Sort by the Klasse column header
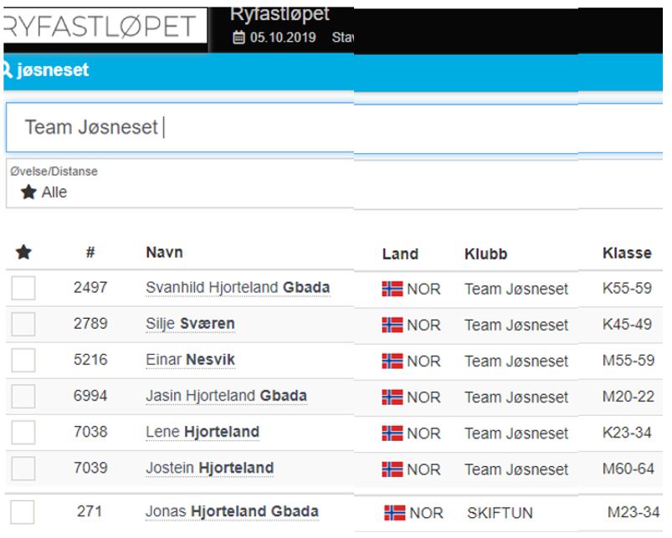The image size is (672, 538). coord(627,253)
